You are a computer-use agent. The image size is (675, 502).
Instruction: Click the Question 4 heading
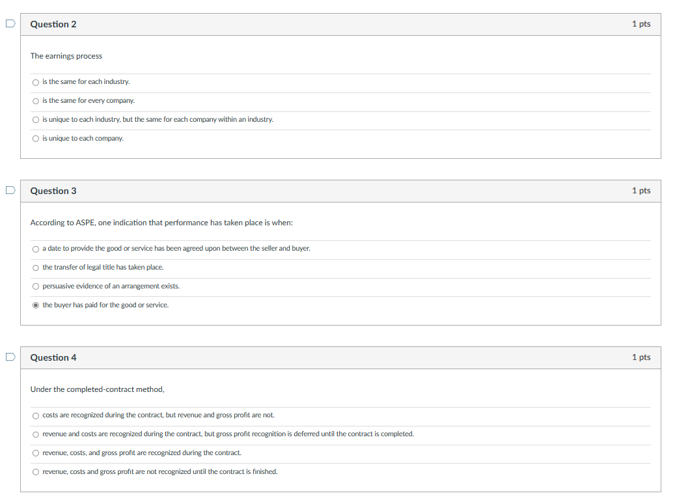[x=53, y=357]
